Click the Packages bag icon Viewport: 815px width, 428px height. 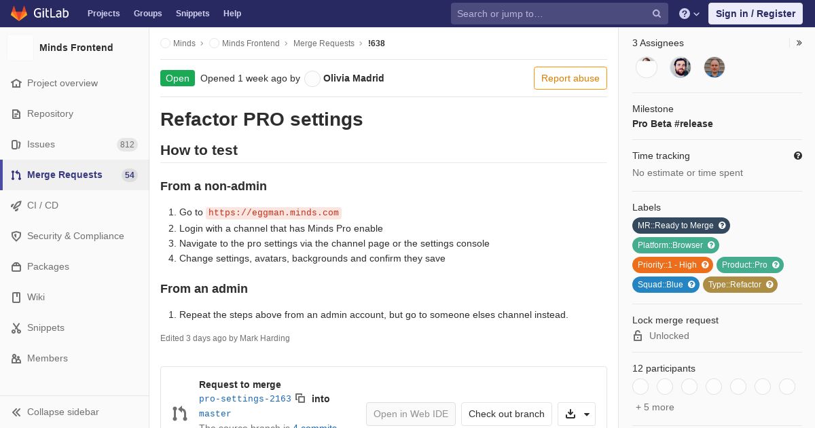coord(16,266)
